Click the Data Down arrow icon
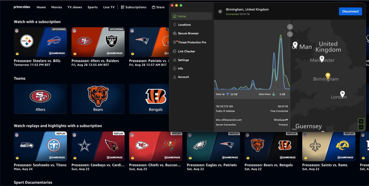The width and height of the screenshot is (369, 186). pos(274,94)
